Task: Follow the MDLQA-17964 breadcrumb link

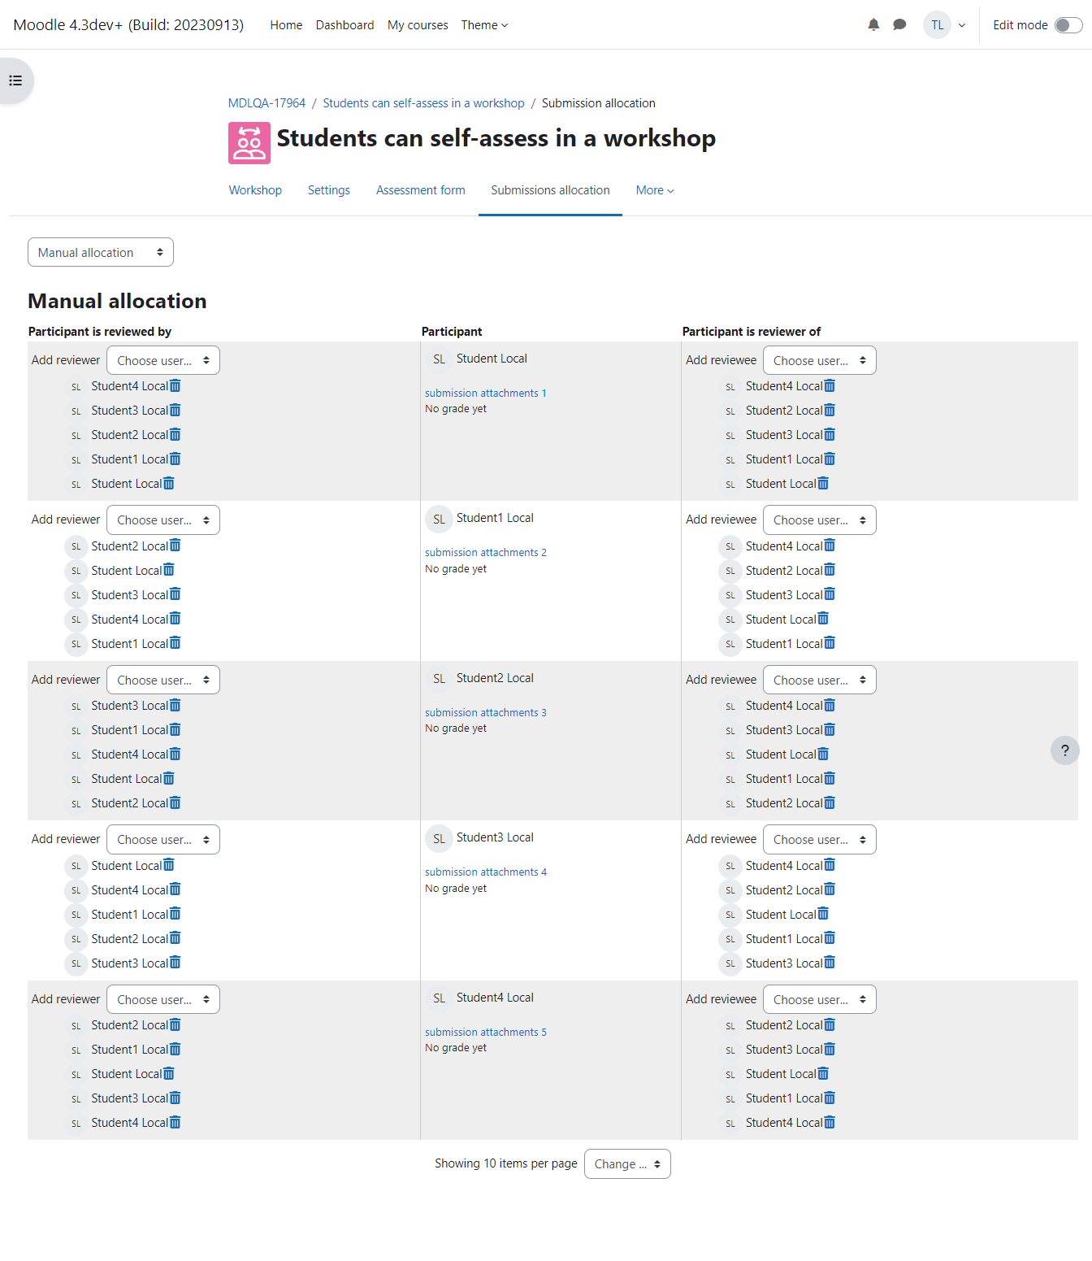Action: (266, 103)
